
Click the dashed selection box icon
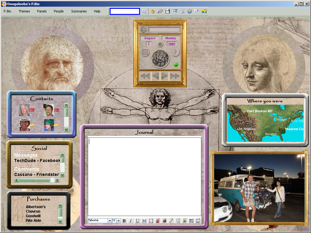click(151, 221)
